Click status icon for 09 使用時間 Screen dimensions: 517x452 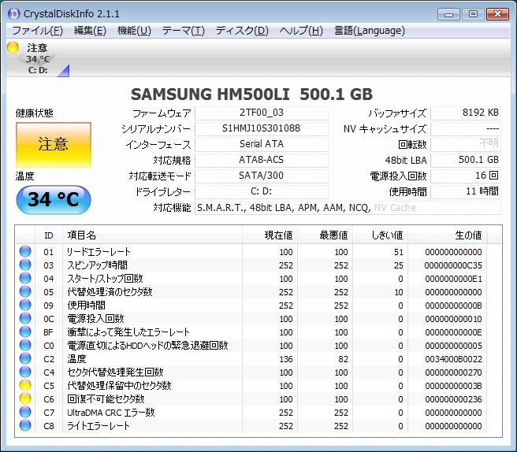click(25, 305)
